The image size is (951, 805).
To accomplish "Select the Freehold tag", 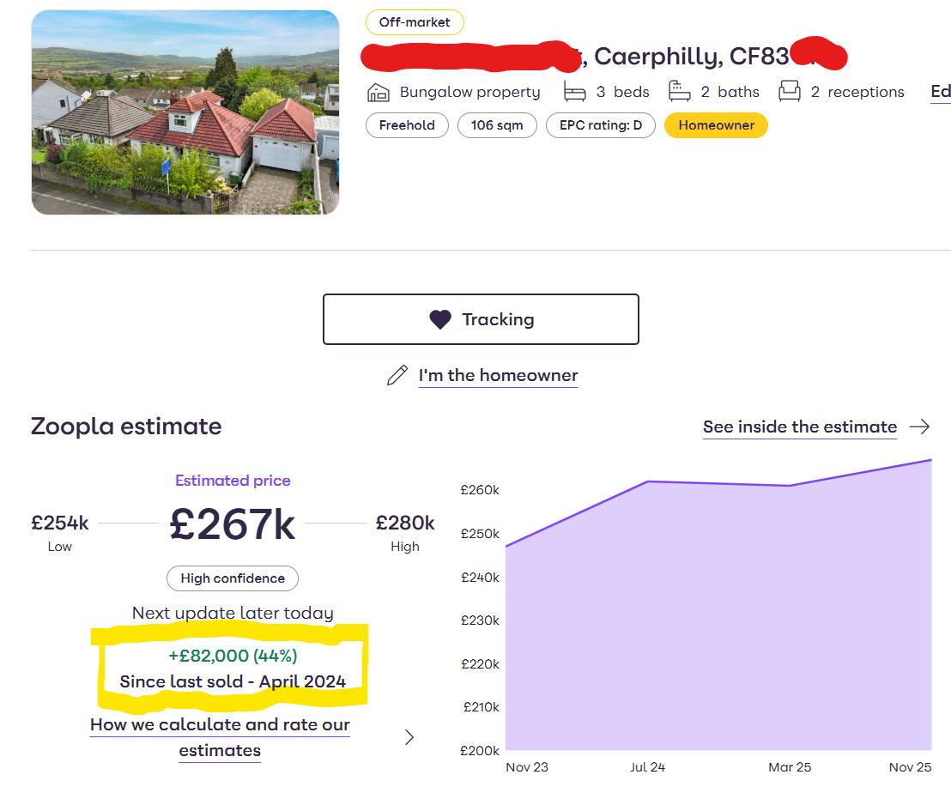I will pos(407,125).
